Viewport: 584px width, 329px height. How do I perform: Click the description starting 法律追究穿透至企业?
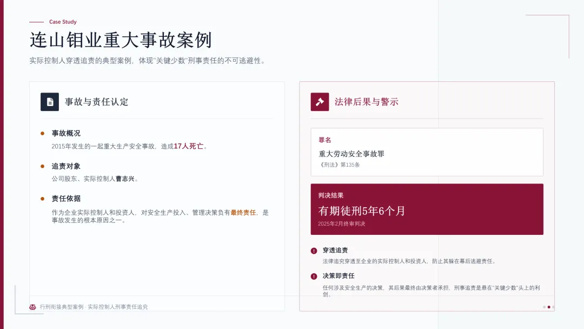click(x=410, y=261)
